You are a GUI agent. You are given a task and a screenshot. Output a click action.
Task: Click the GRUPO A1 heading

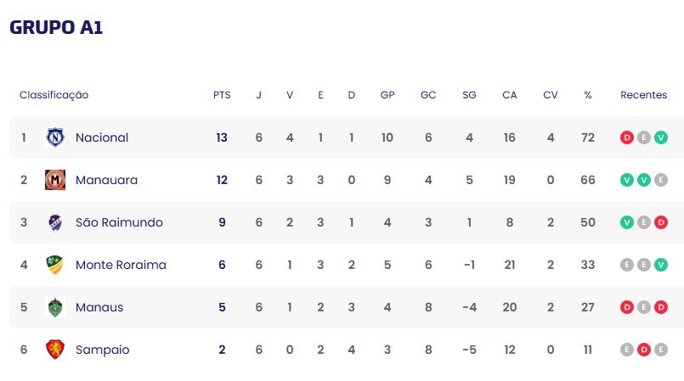pyautogui.click(x=56, y=27)
